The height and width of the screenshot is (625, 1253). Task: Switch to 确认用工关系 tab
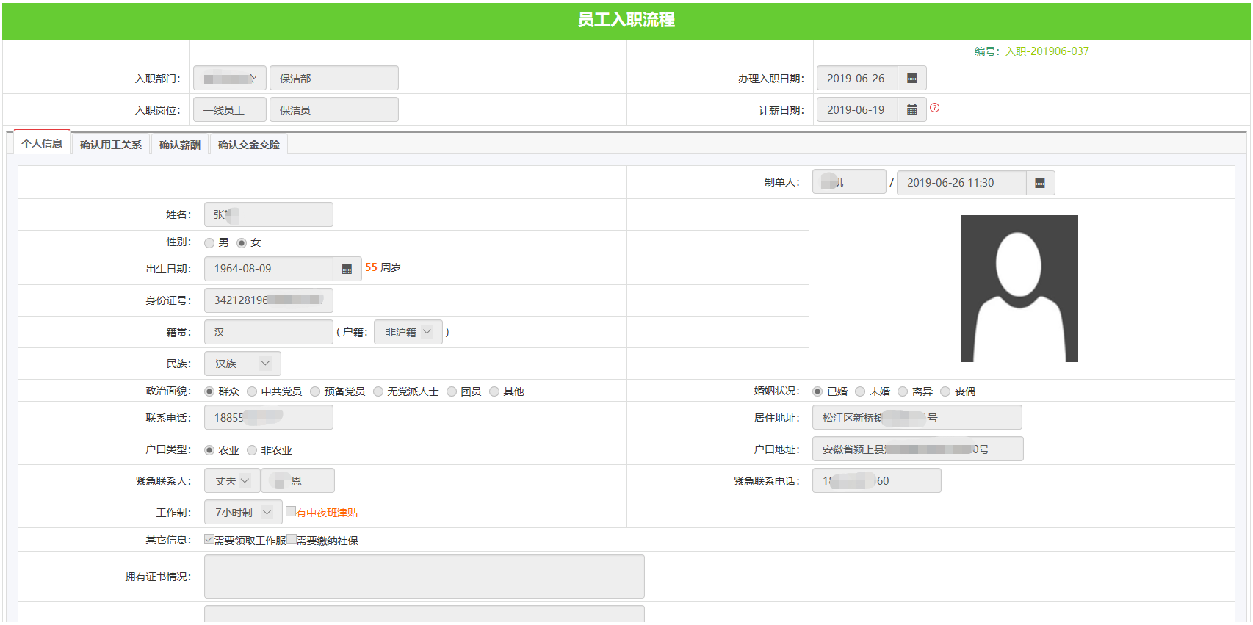[x=111, y=145]
